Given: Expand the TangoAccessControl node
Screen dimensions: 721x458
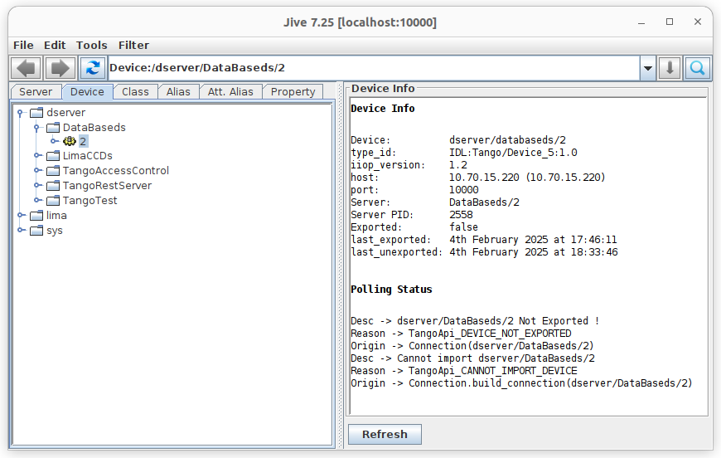Looking at the screenshot, I should pyautogui.click(x=36, y=170).
